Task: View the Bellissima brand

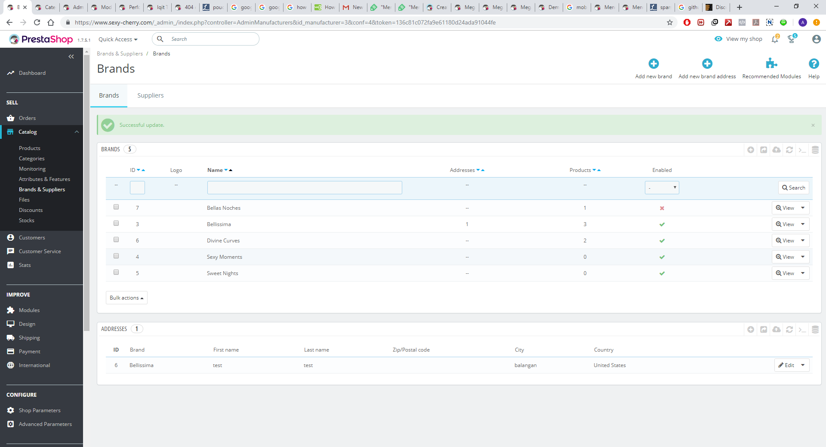Action: coord(785,224)
